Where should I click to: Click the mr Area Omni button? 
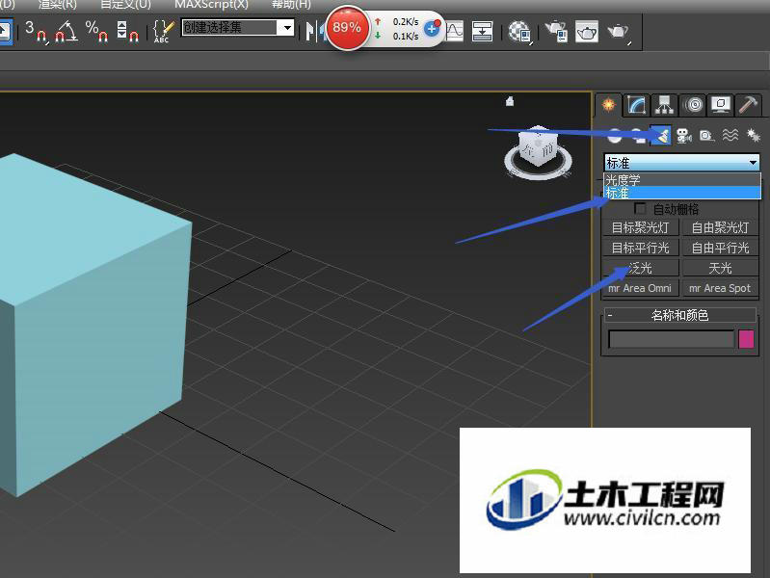coord(640,288)
